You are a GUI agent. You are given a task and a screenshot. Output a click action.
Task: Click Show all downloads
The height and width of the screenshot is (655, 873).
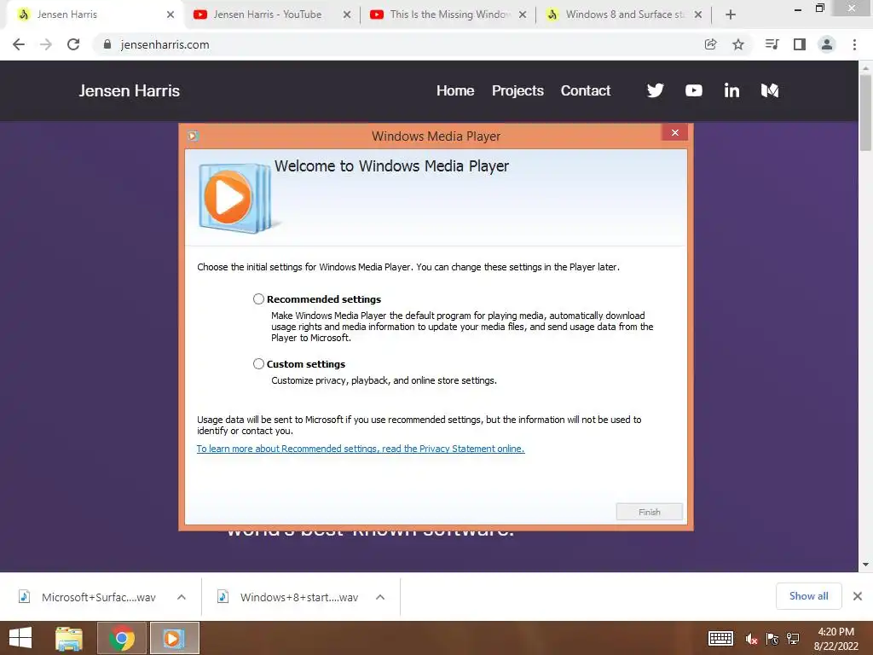[x=808, y=596]
